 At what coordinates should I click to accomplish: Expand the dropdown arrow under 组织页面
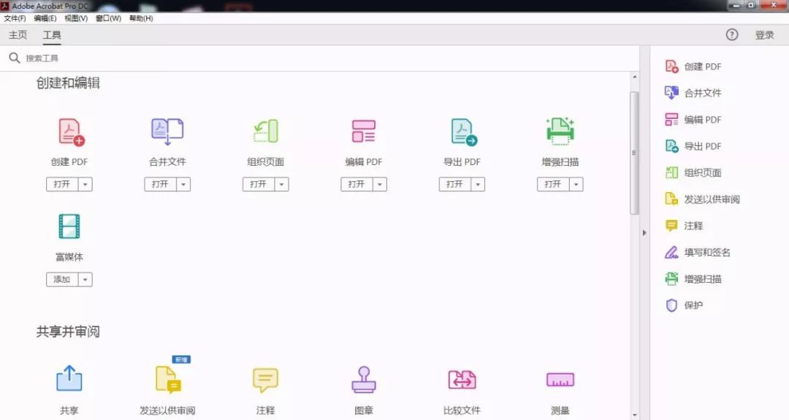tap(281, 184)
